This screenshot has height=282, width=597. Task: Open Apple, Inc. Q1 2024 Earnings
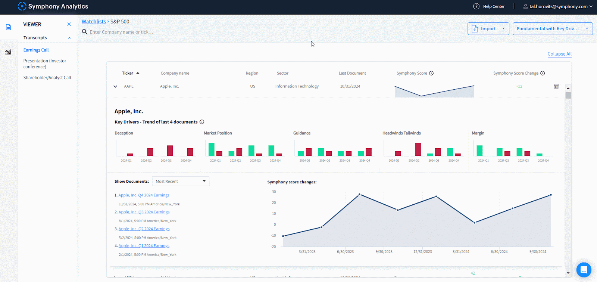[144, 246]
